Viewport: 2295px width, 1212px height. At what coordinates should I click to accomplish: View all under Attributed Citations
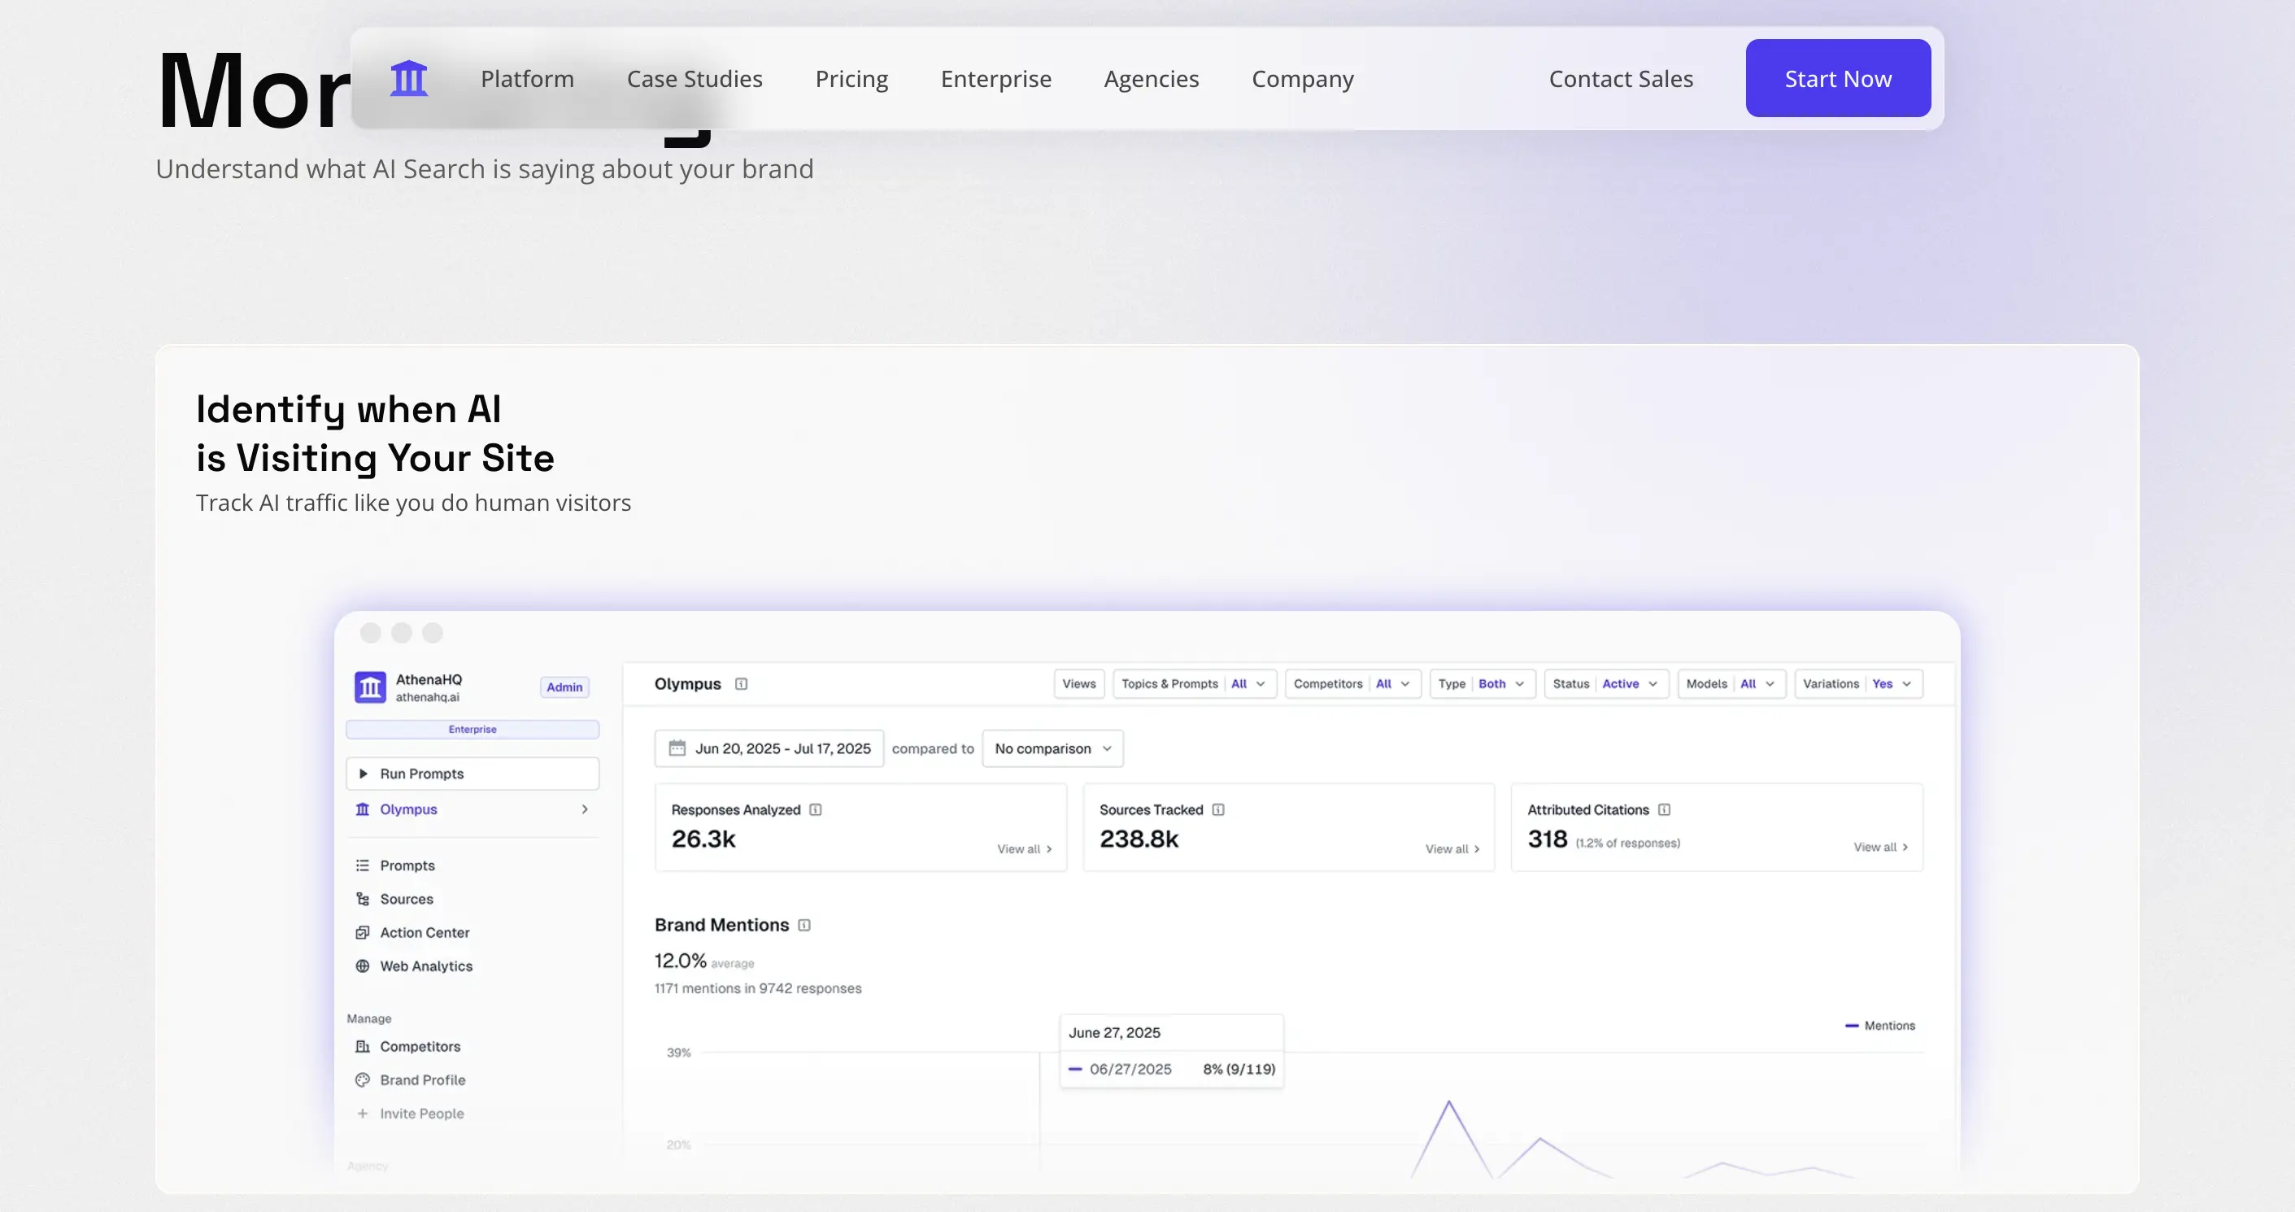point(1881,847)
